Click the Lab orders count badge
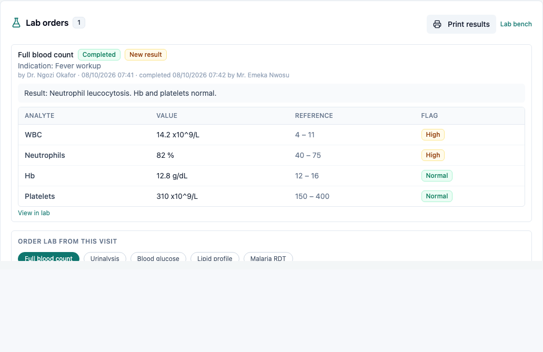The width and height of the screenshot is (543, 352). tap(79, 23)
